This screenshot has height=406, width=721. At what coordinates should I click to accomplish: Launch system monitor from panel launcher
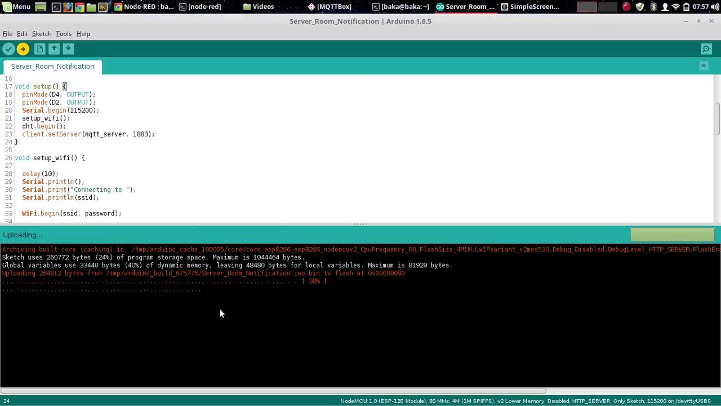[x=103, y=7]
